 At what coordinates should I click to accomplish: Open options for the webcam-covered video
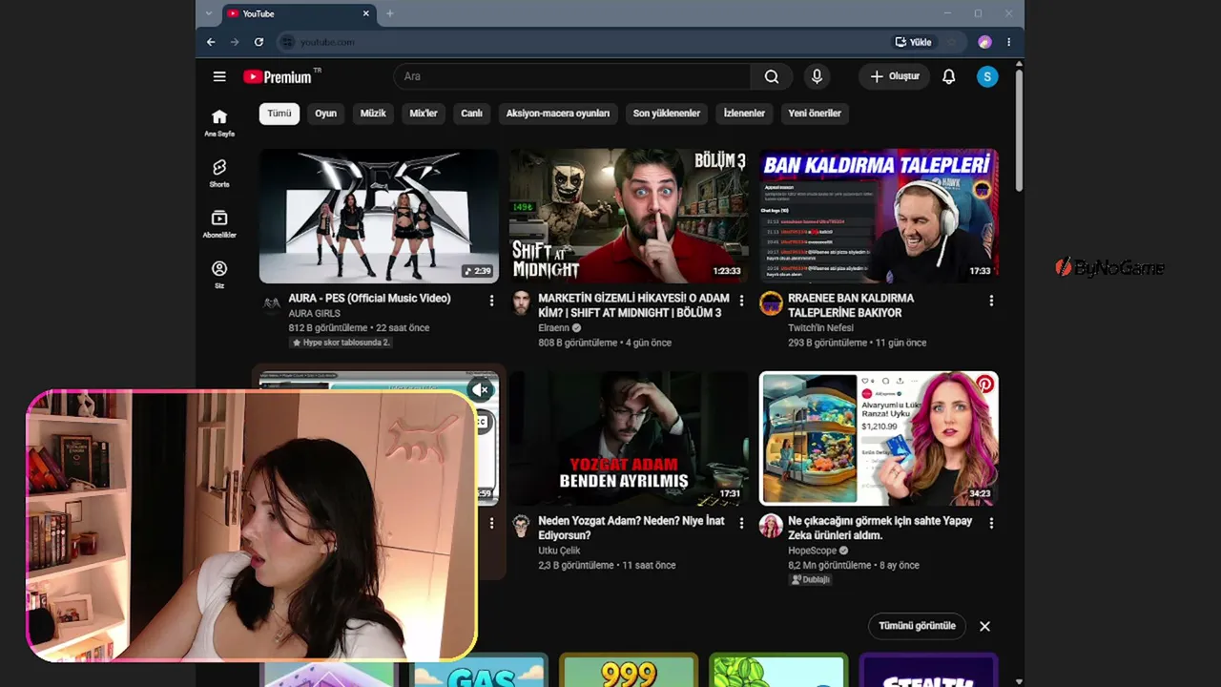[491, 523]
